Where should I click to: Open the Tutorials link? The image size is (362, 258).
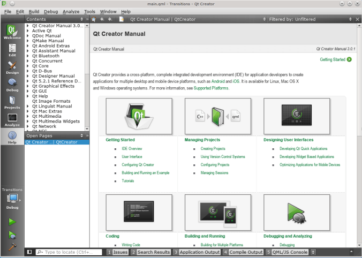tap(128, 181)
